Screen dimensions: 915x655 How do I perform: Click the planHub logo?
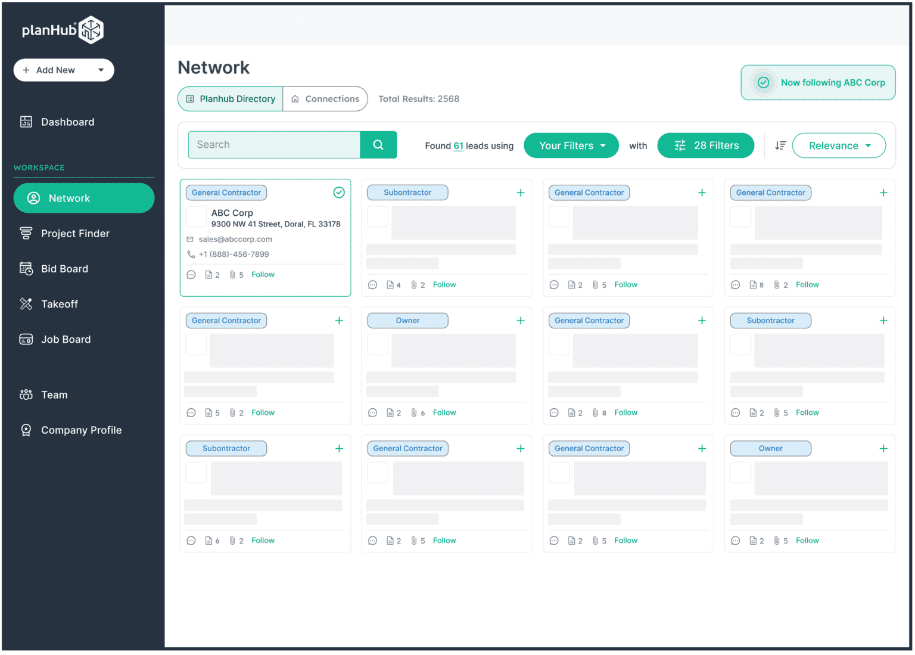[x=63, y=30]
